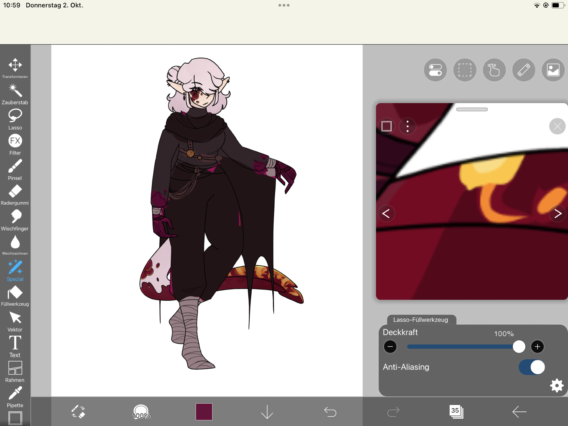Select the Lasso tool
This screenshot has width=568, height=426.
point(15,119)
